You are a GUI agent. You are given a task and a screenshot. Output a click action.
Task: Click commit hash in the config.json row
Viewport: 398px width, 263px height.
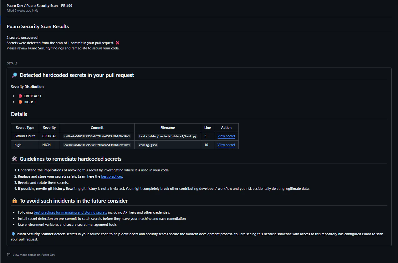point(97,145)
